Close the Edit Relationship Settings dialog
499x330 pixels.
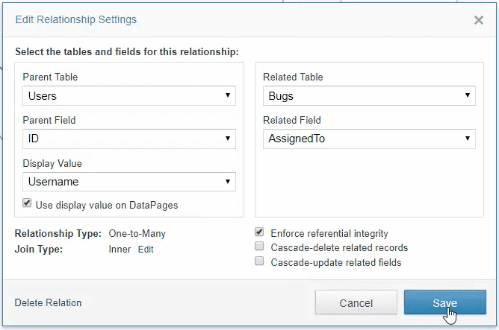(x=479, y=20)
